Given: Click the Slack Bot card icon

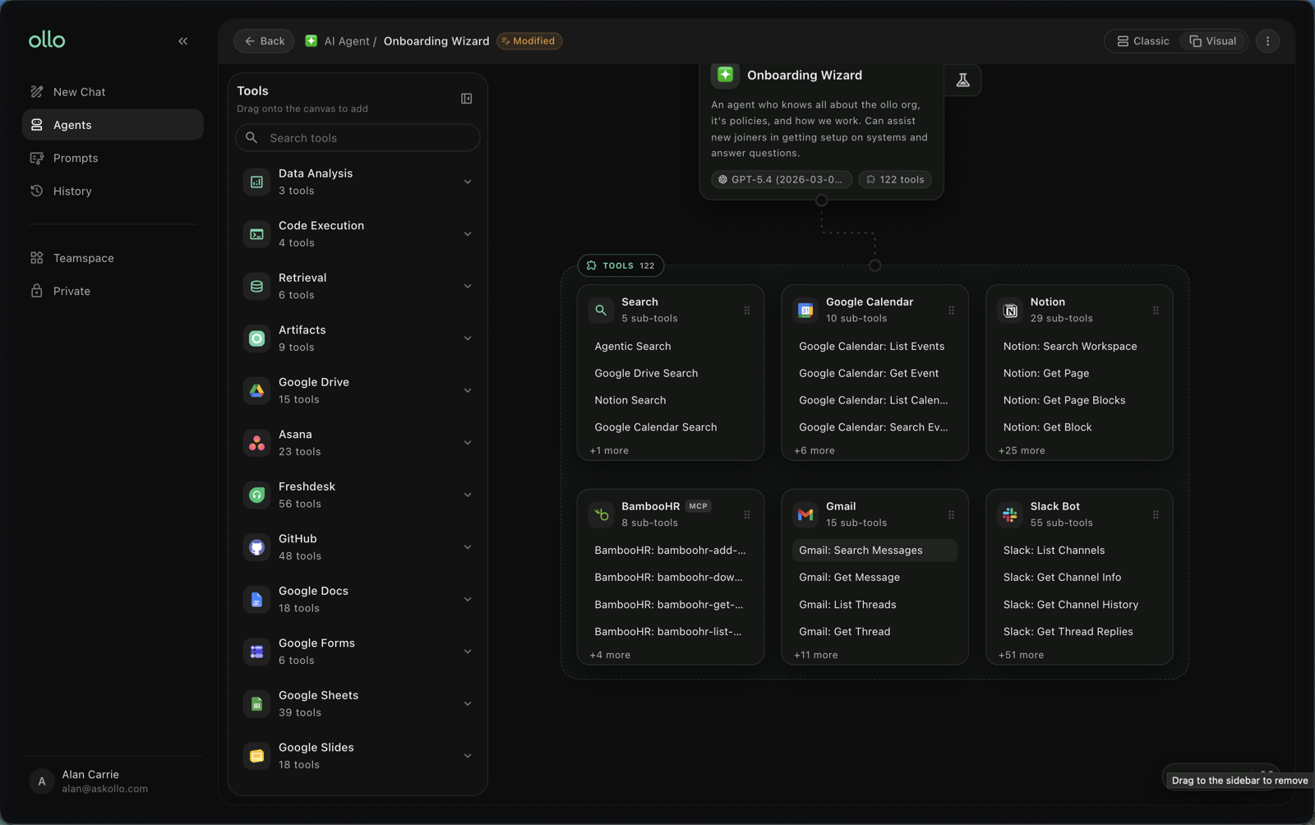Looking at the screenshot, I should 1010,515.
